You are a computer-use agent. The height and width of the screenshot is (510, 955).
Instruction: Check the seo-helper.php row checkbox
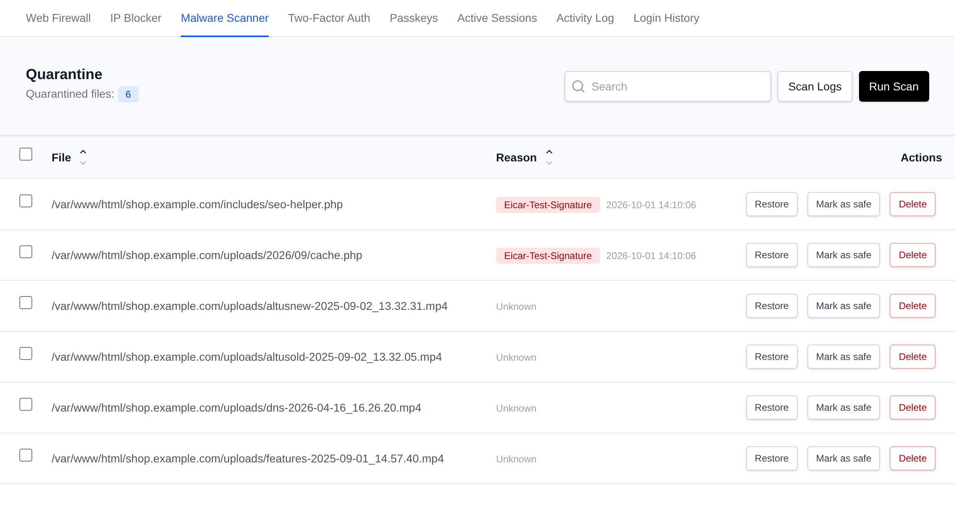(x=26, y=201)
